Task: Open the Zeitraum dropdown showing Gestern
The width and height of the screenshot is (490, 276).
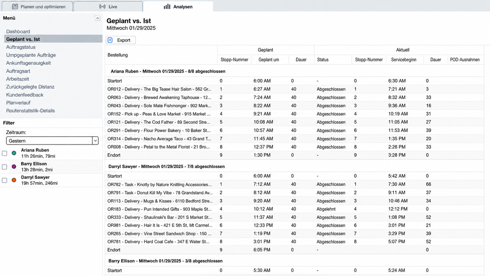Action: 52,141
